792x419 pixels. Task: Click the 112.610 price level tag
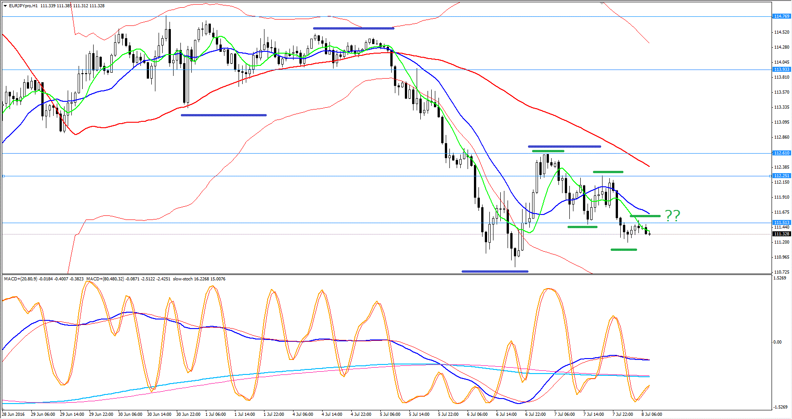tap(782, 153)
